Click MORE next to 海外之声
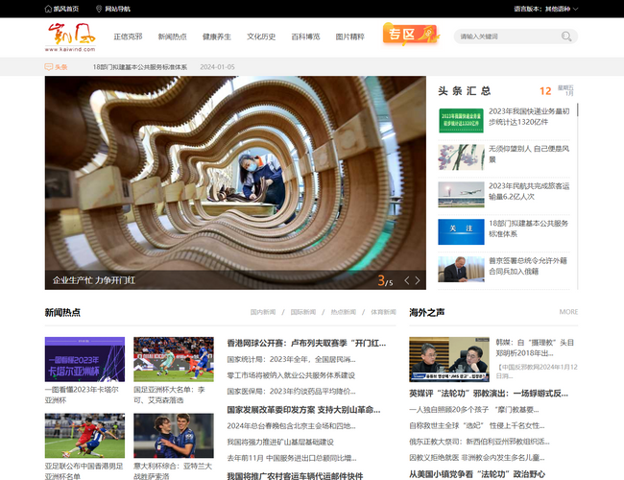Screen dimensions: 624x480 pyautogui.click(x=568, y=312)
